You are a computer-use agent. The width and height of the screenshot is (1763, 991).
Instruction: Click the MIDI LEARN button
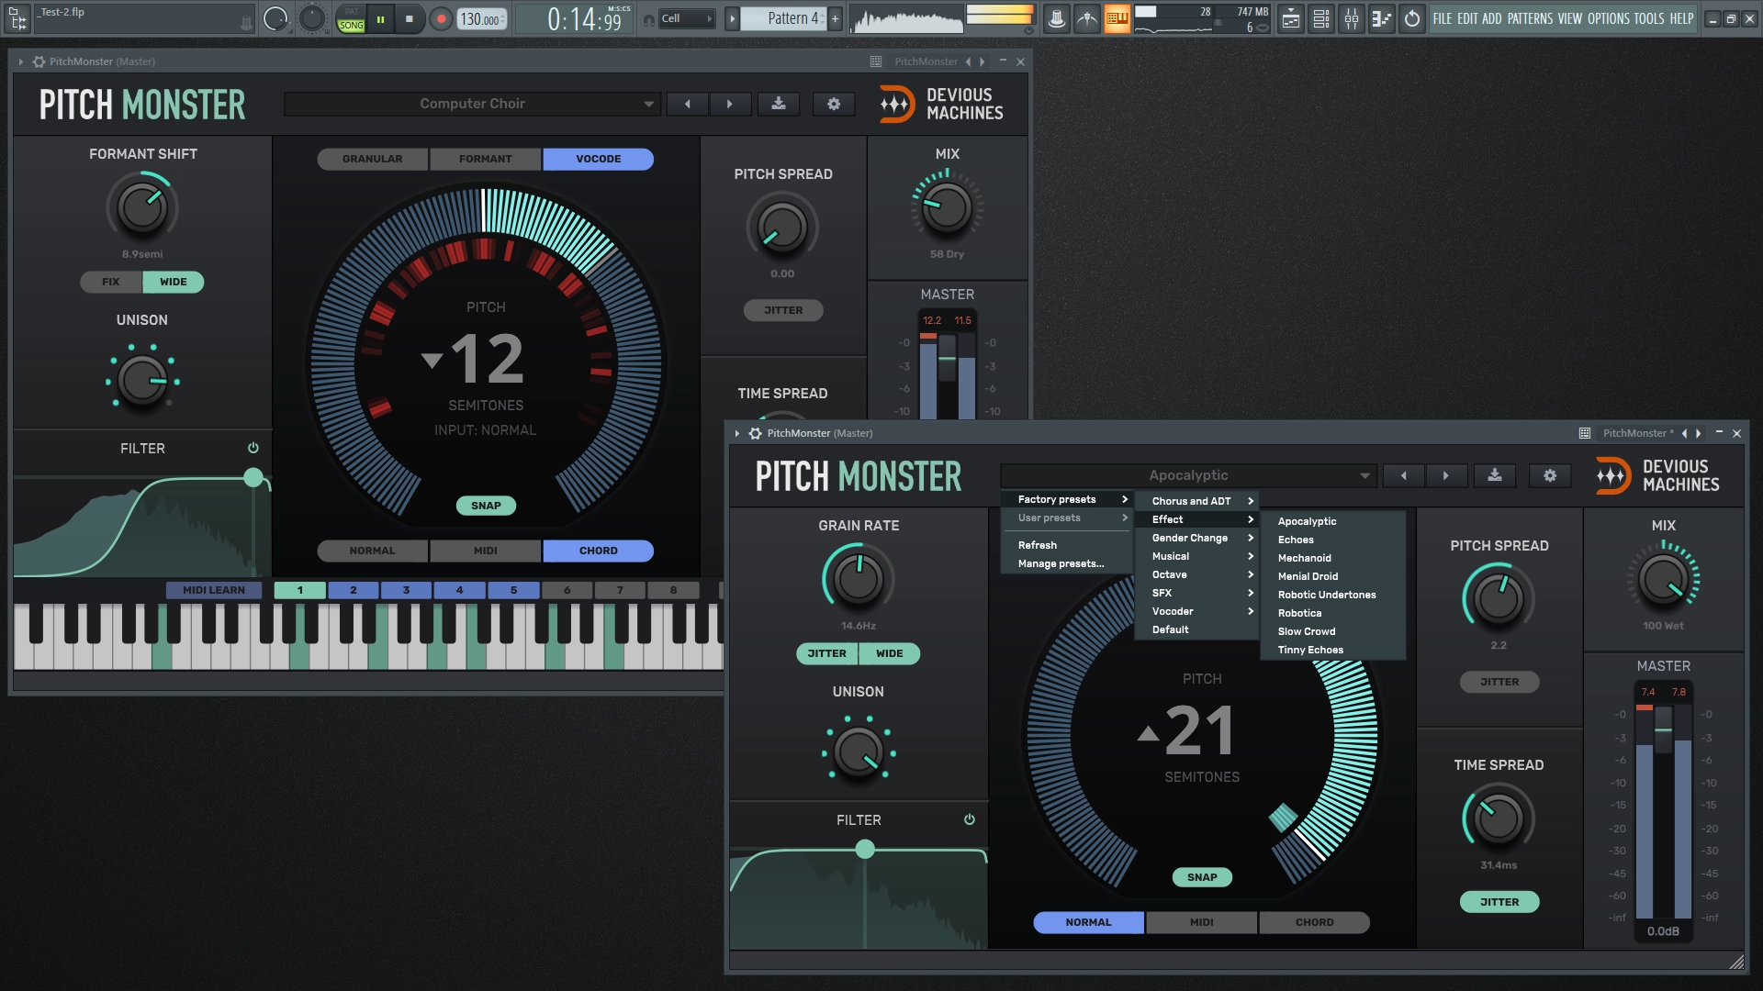point(214,590)
